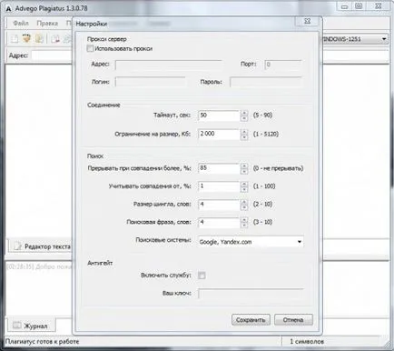The height and width of the screenshot is (351, 394).
Task: Click the Логин input field
Action: [151, 82]
